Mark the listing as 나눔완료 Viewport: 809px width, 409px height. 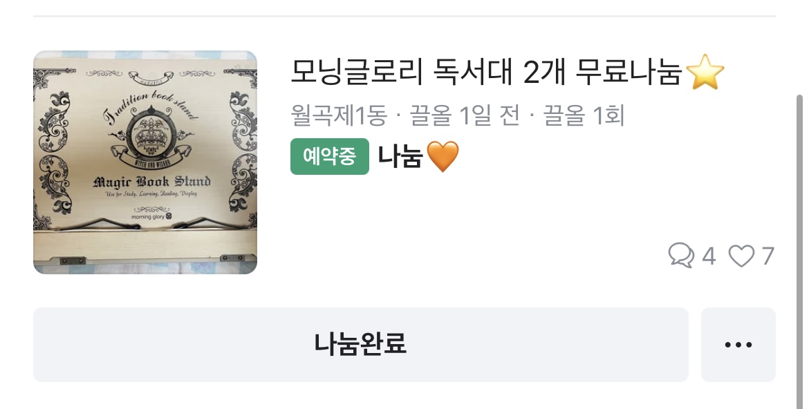point(361,345)
